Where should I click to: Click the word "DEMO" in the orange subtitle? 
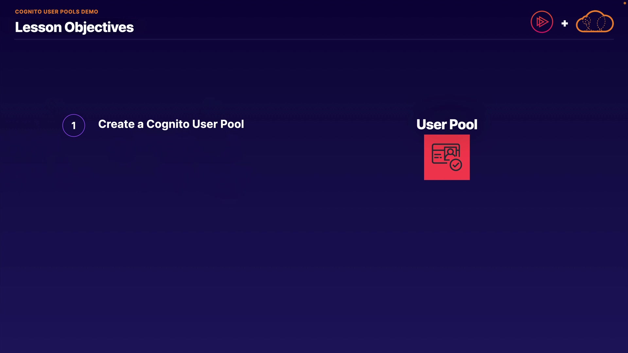(x=90, y=12)
